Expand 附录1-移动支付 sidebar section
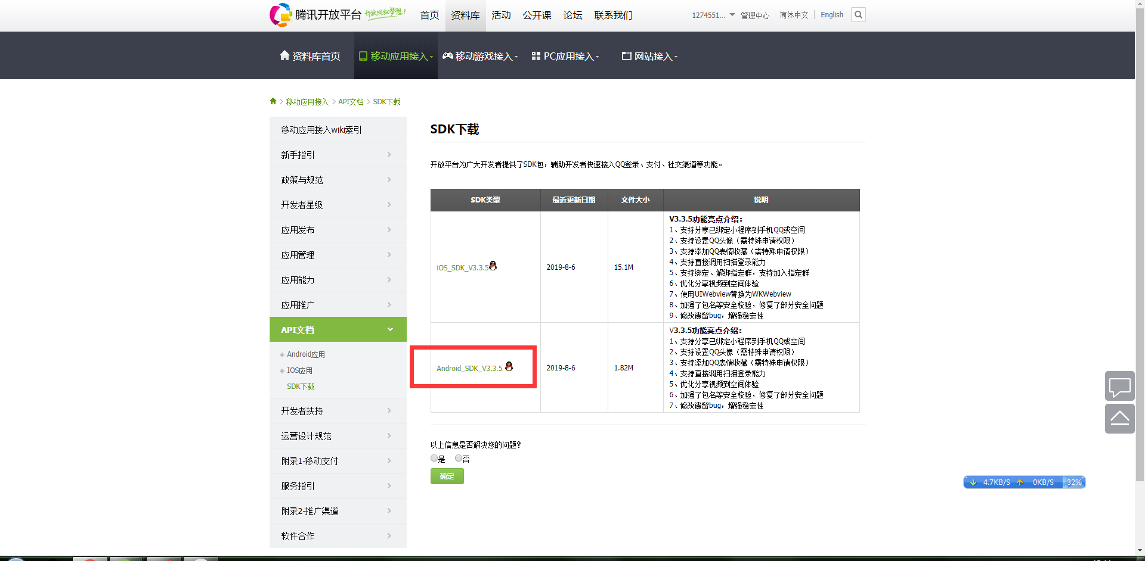This screenshot has width=1145, height=561. (x=338, y=461)
